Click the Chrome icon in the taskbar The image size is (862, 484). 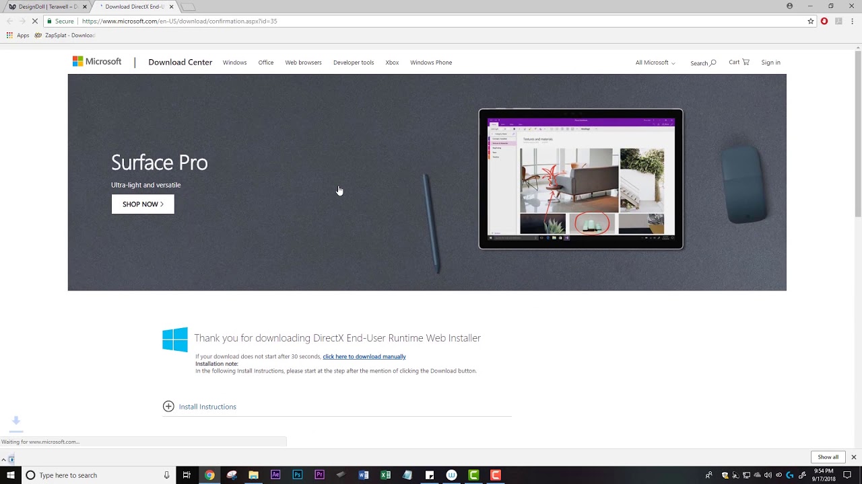coord(209,475)
